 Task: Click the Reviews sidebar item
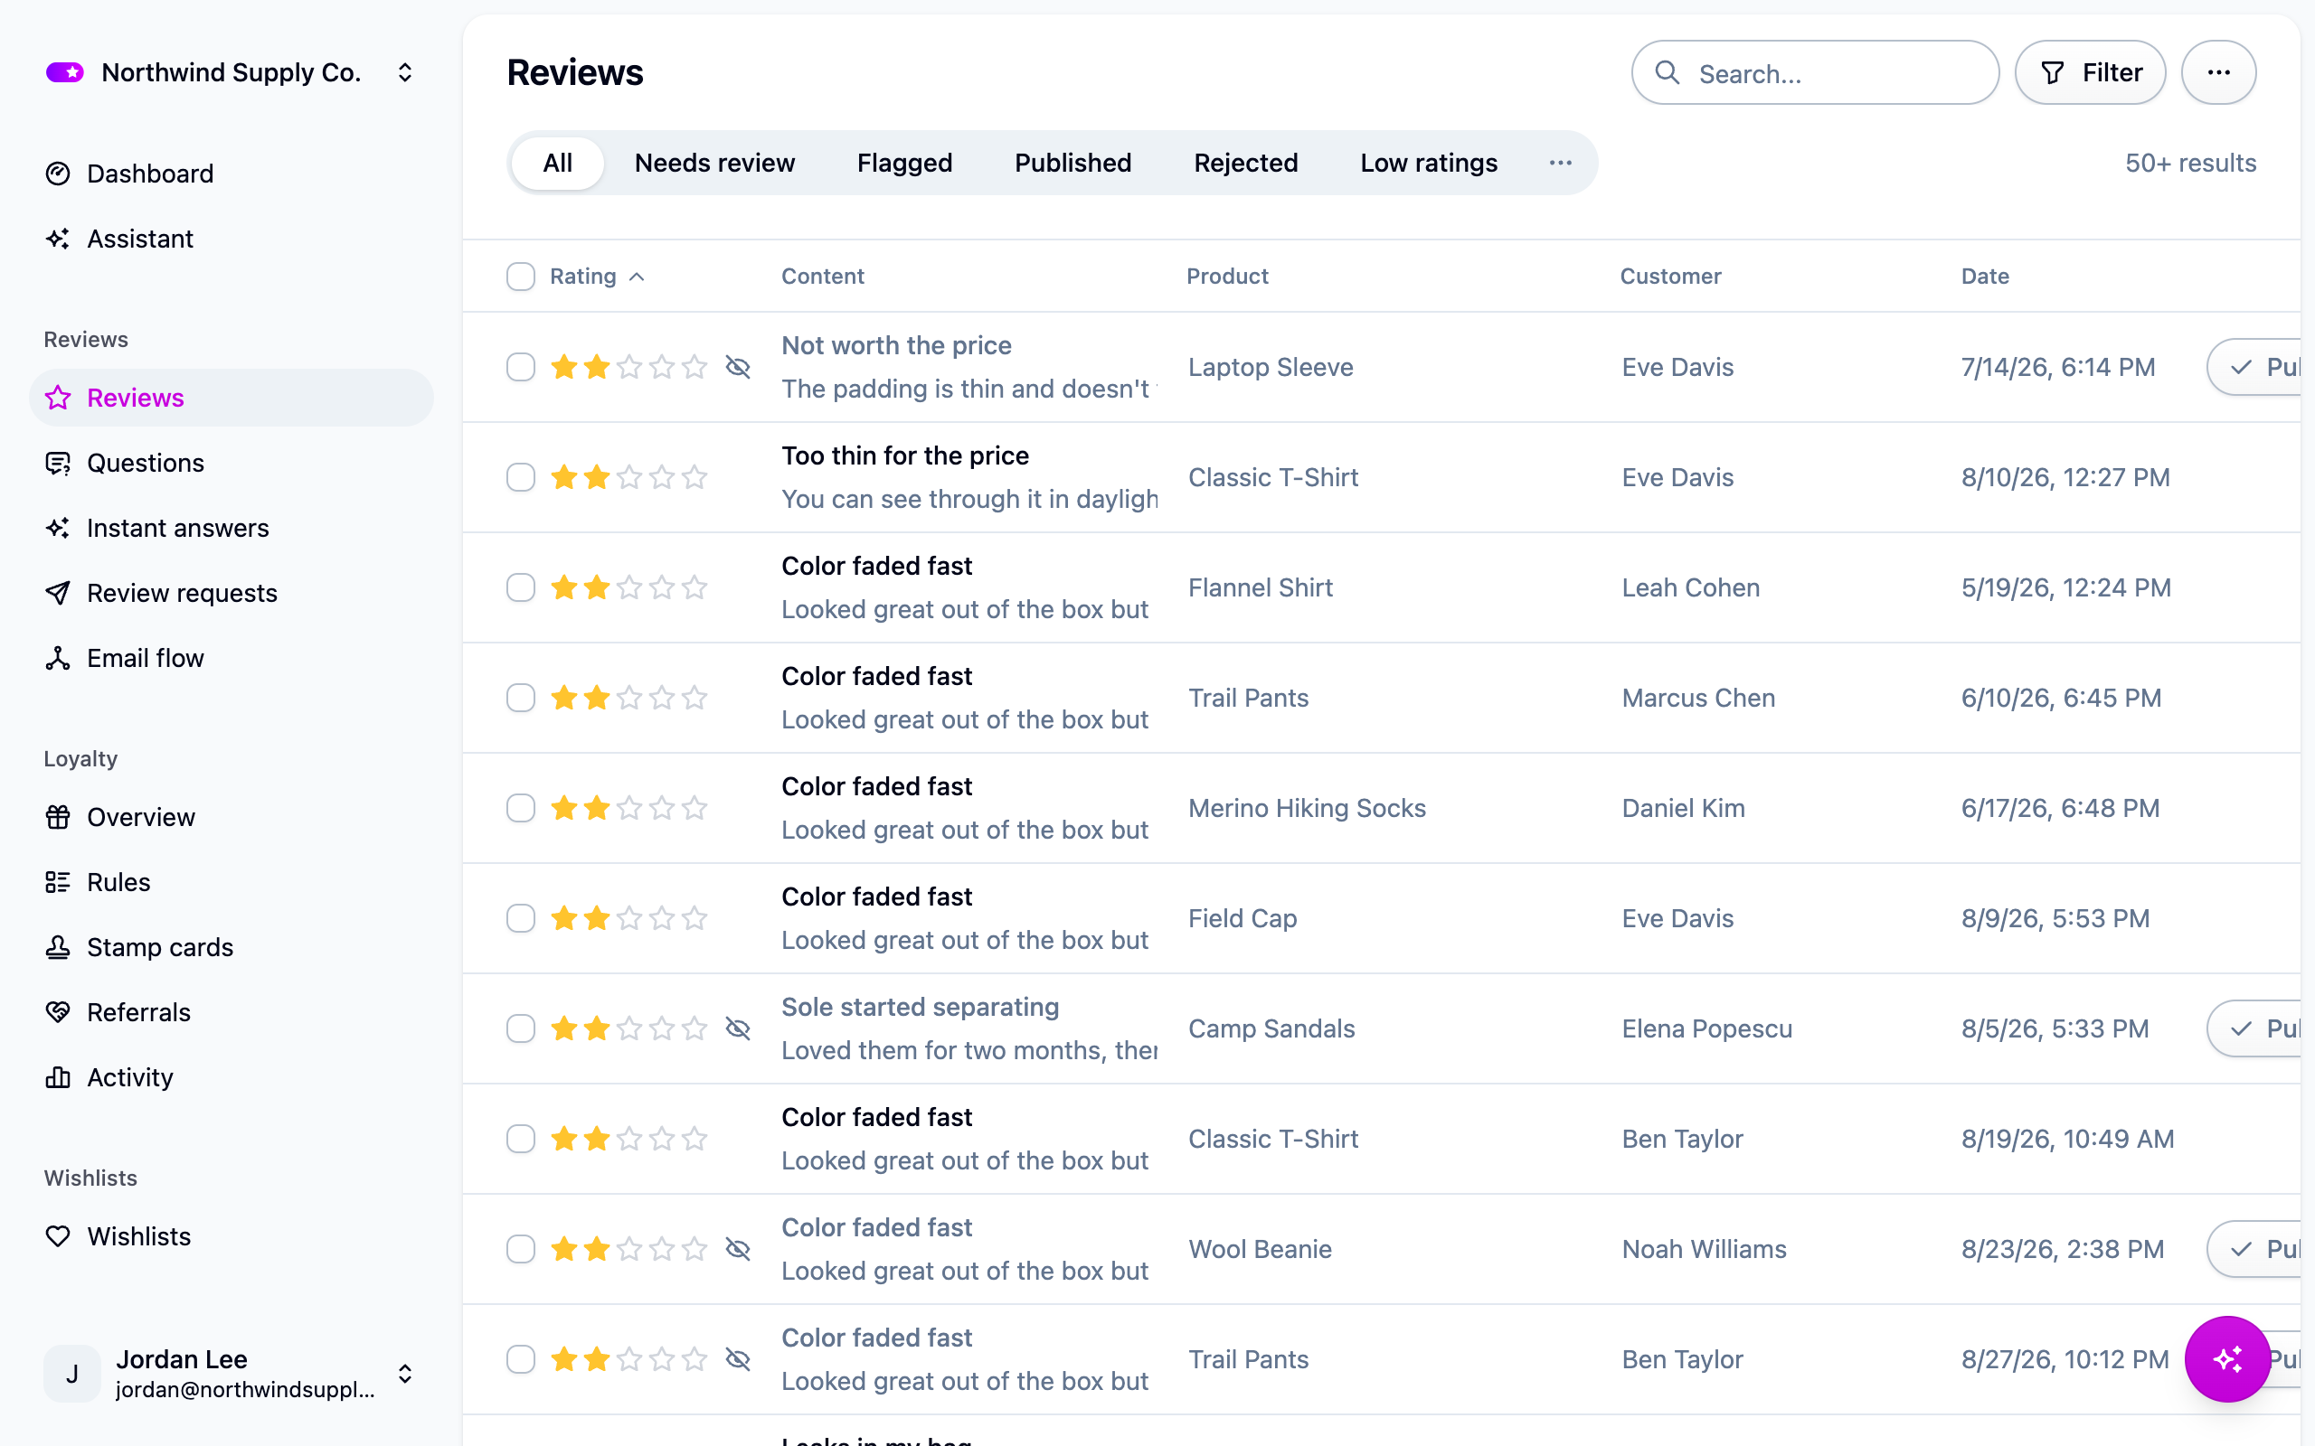click(x=231, y=398)
